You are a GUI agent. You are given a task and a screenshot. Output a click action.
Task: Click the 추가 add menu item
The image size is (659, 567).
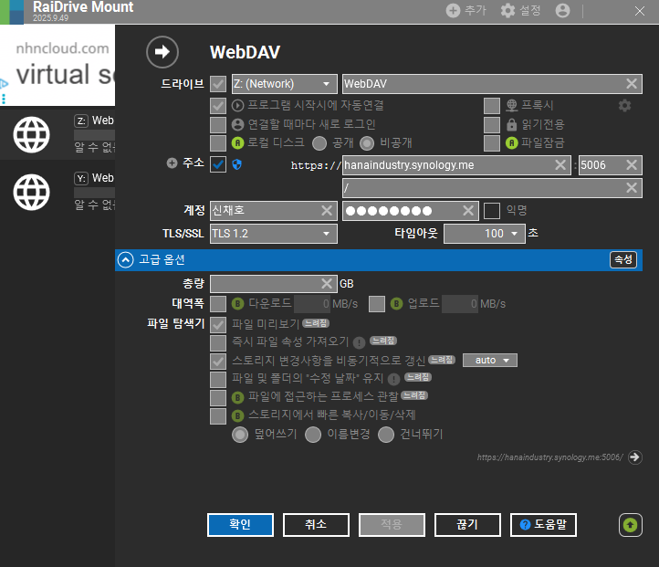[466, 11]
